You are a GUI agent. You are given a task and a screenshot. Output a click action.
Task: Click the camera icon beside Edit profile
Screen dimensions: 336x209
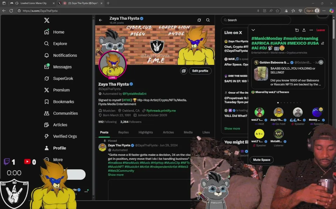point(184,71)
